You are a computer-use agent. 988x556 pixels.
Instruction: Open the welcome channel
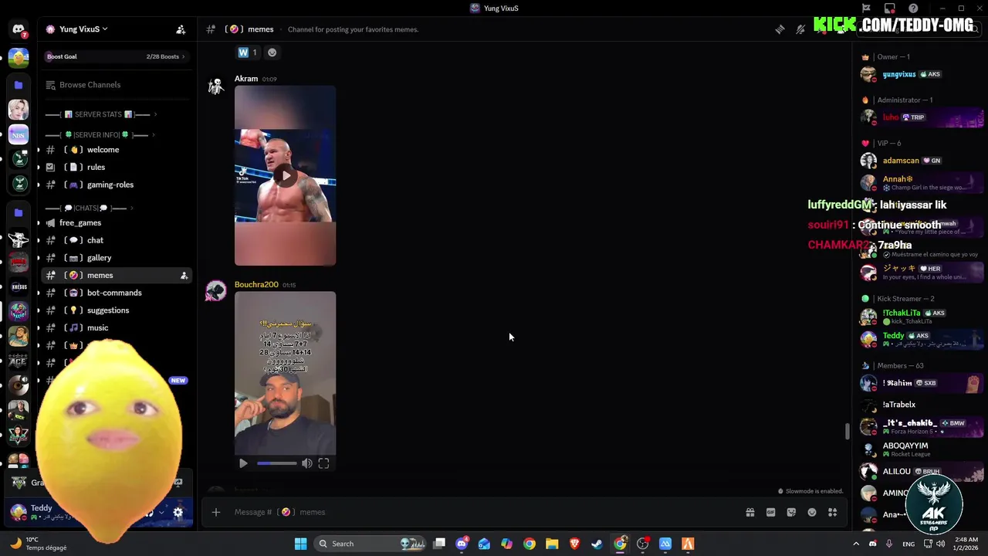[116, 150]
